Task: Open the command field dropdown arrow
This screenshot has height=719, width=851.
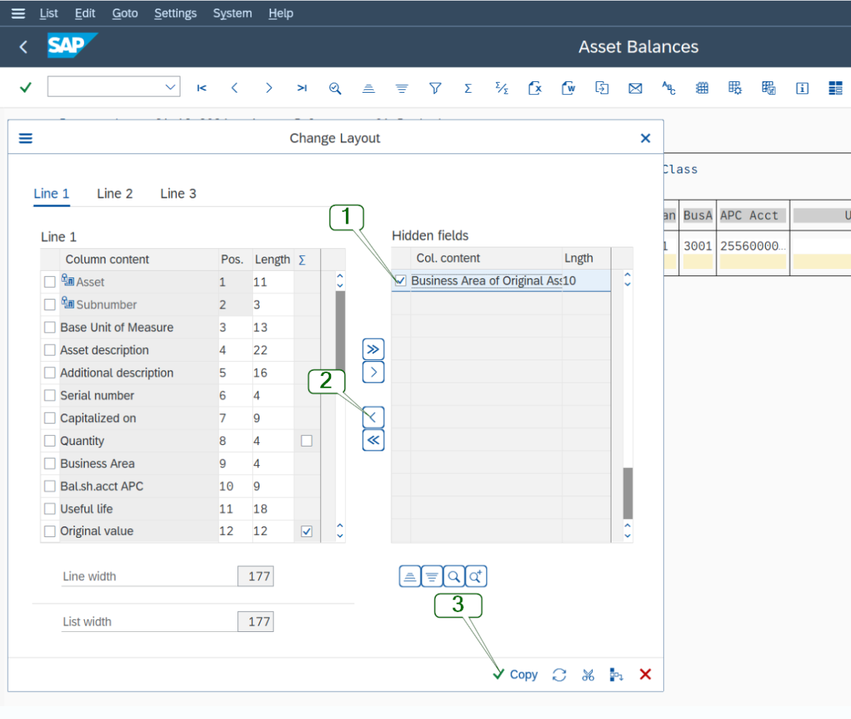Action: (170, 87)
